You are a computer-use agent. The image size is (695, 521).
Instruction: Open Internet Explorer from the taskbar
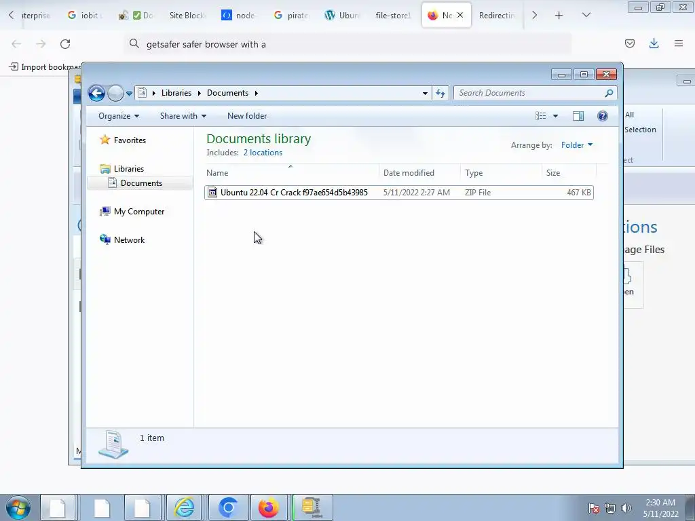coord(185,507)
